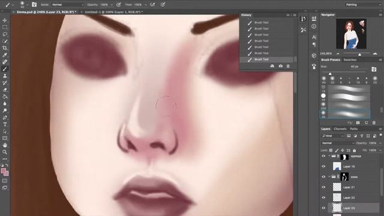Click the Navigator preview thumbnail

pos(351,34)
